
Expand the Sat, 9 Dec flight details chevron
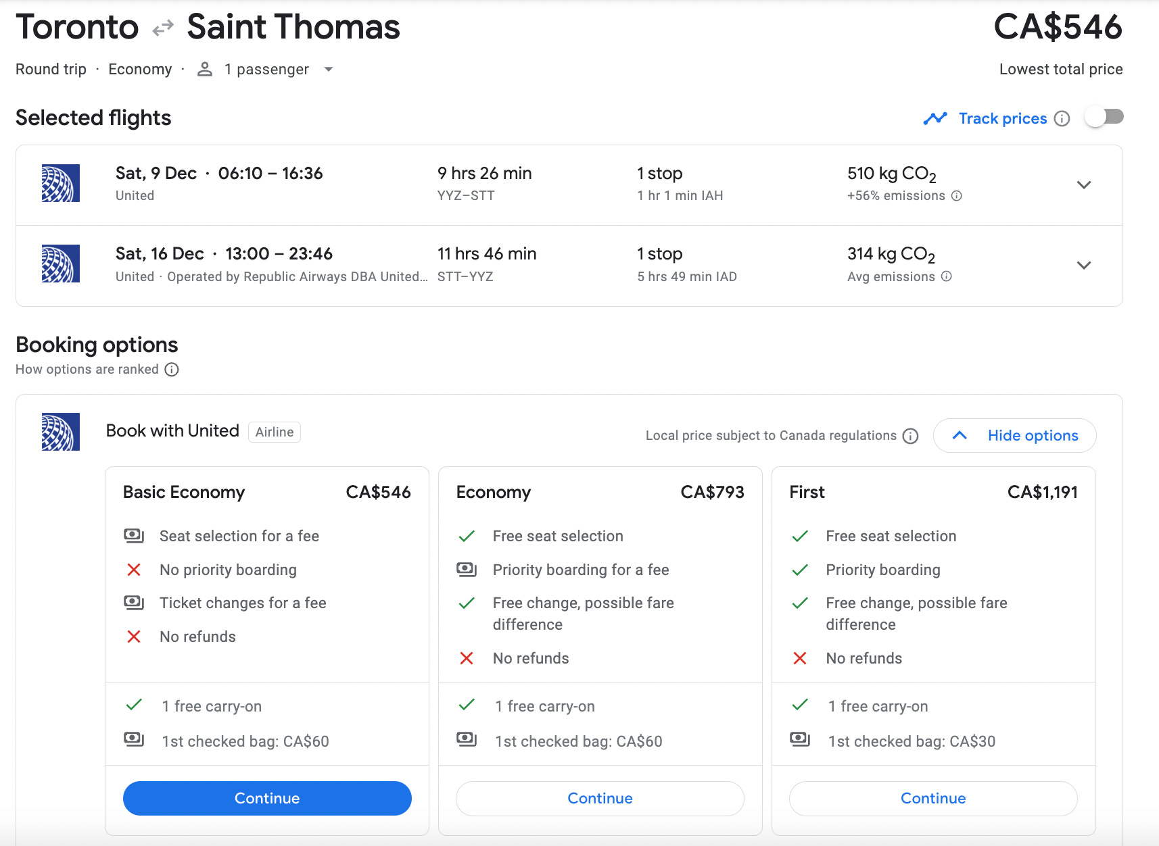[x=1084, y=185]
